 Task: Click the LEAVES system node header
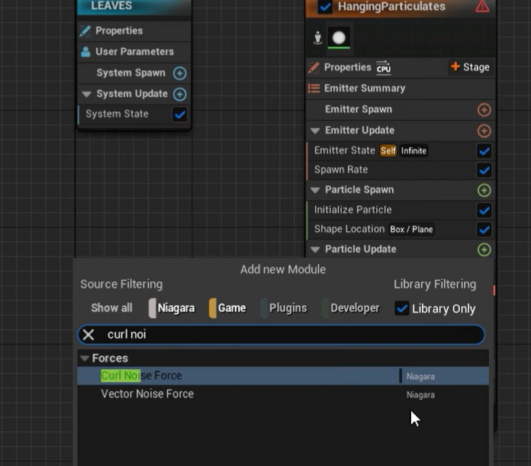pos(134,7)
